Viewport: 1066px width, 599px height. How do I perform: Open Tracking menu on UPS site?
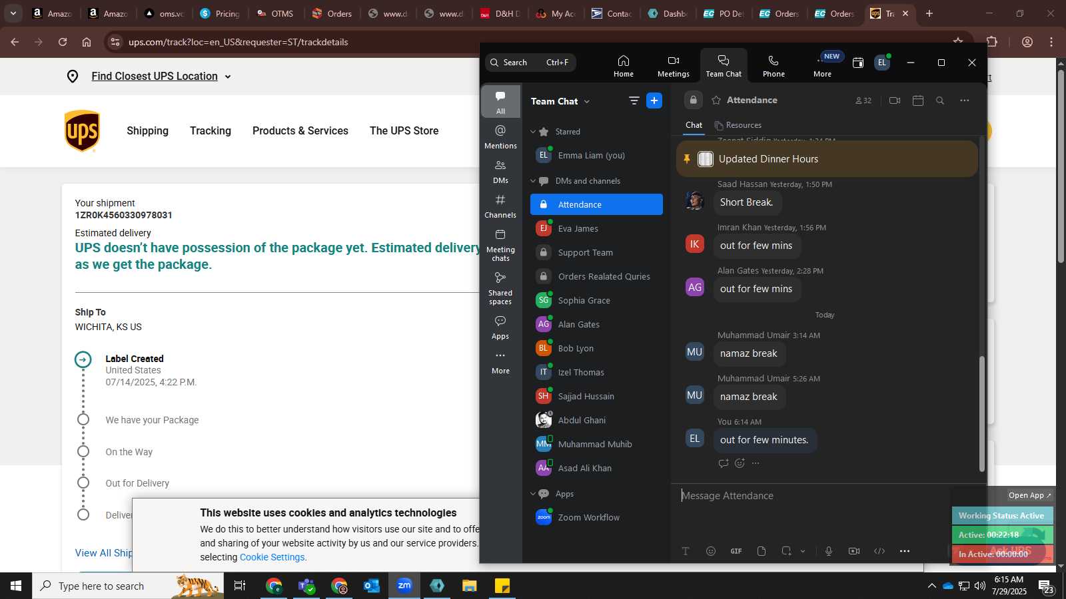pos(211,131)
